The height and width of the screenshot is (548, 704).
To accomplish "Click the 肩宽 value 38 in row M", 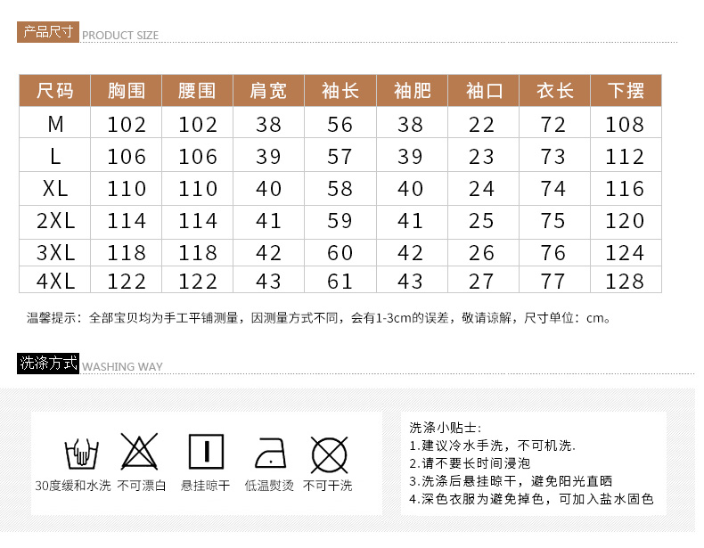I will pos(268,125).
